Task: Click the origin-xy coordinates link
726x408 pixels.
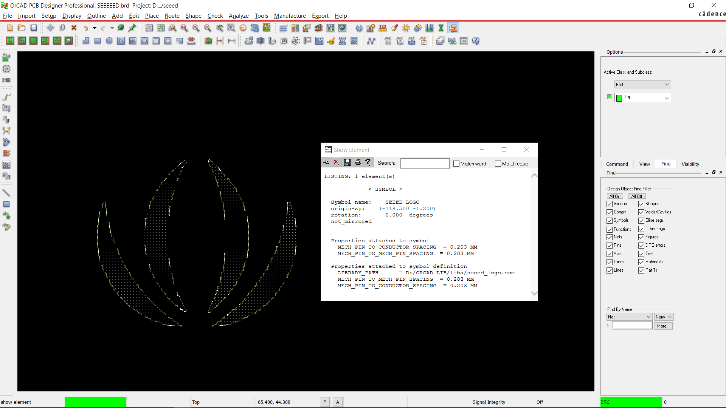Action: pos(407,209)
